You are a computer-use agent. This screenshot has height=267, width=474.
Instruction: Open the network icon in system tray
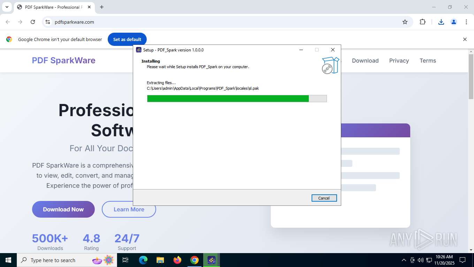(428, 260)
